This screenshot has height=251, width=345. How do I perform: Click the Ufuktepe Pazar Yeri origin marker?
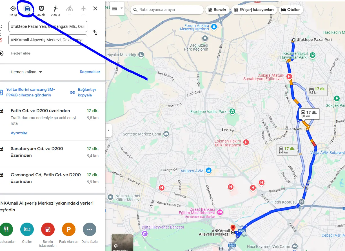pos(294,40)
